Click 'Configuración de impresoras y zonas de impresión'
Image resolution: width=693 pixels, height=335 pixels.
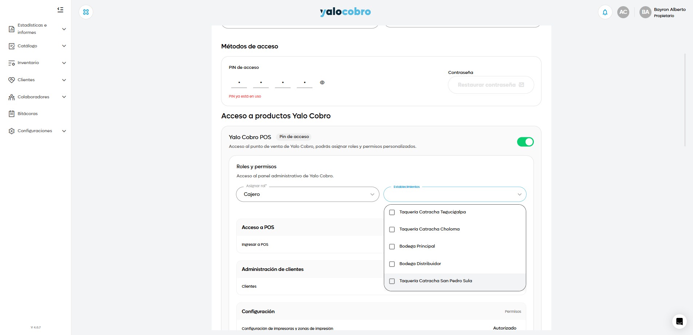[x=287, y=328]
